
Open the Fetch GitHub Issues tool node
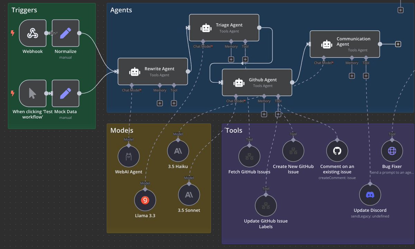tap(249, 156)
